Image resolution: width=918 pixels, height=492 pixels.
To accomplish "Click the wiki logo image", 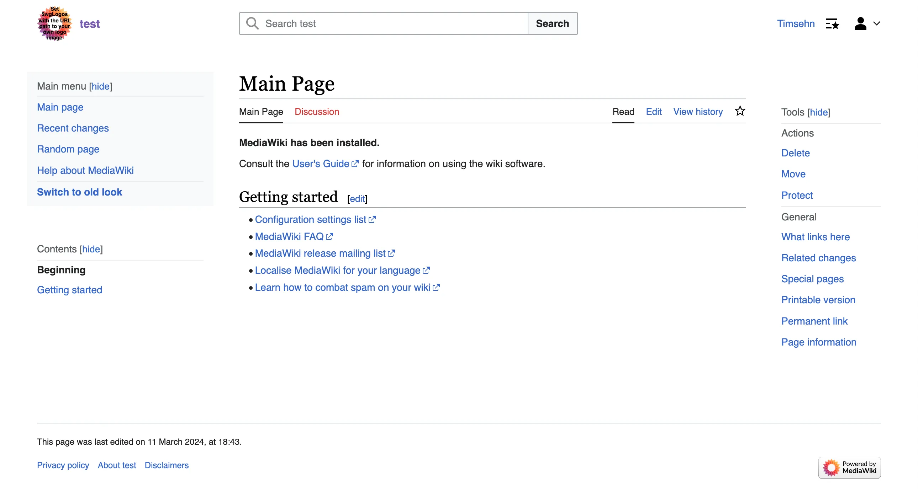I will coord(54,23).
